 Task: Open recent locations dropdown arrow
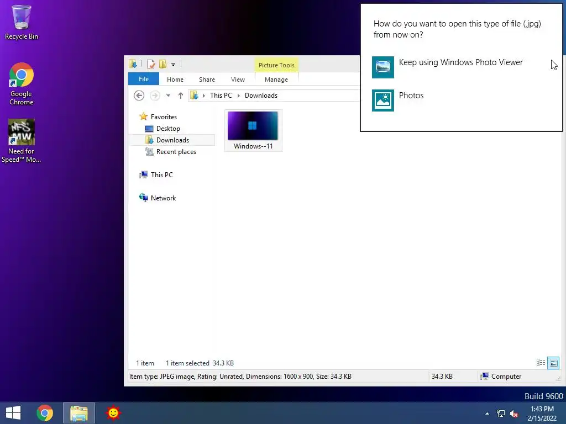168,96
